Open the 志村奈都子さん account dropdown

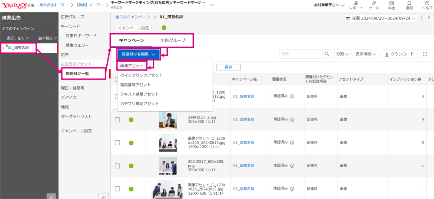[329, 5]
